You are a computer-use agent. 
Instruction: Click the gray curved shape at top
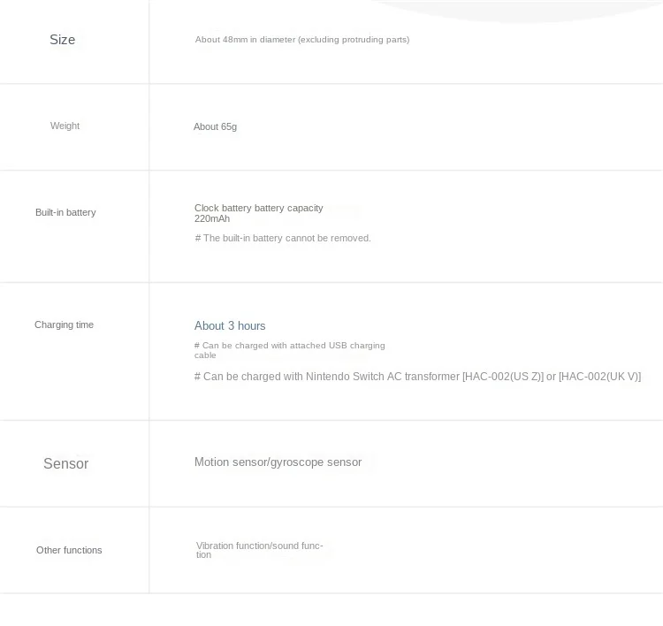click(x=522, y=11)
